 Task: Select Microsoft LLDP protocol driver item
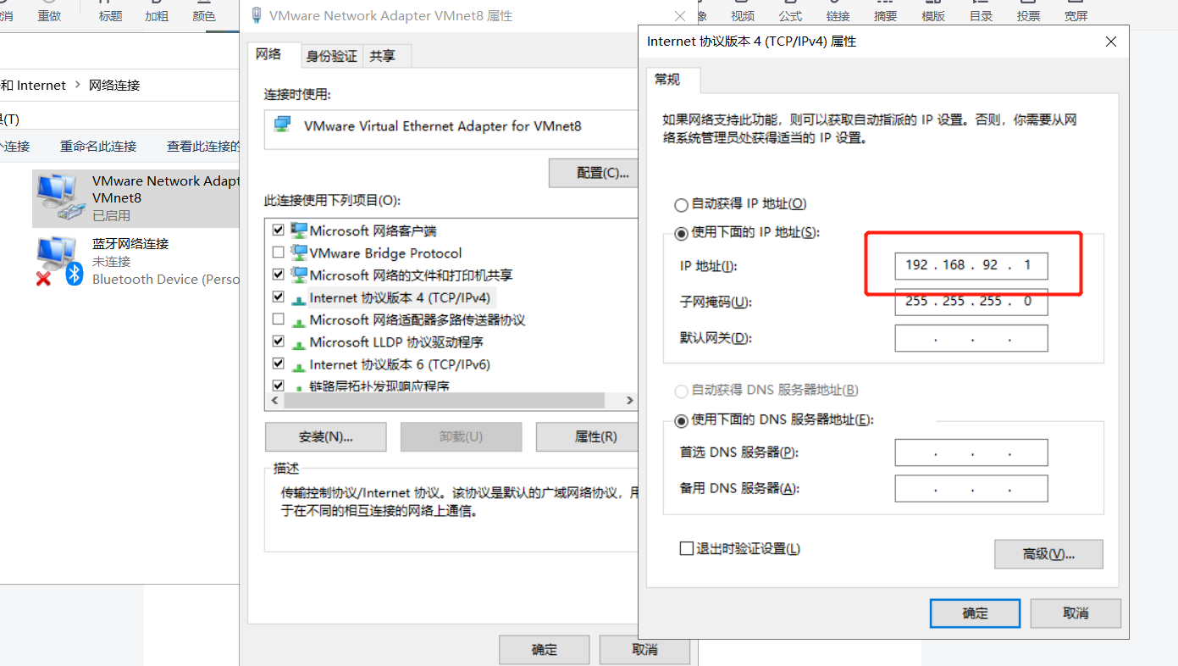[387, 342]
